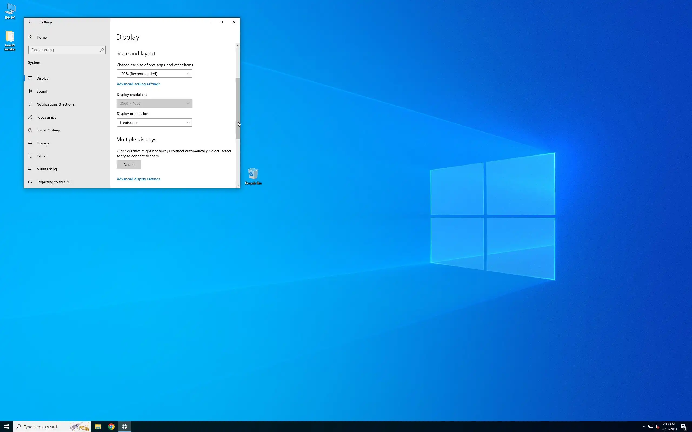Open the Display orientation Landscape dropdown
The height and width of the screenshot is (432, 692).
point(154,123)
